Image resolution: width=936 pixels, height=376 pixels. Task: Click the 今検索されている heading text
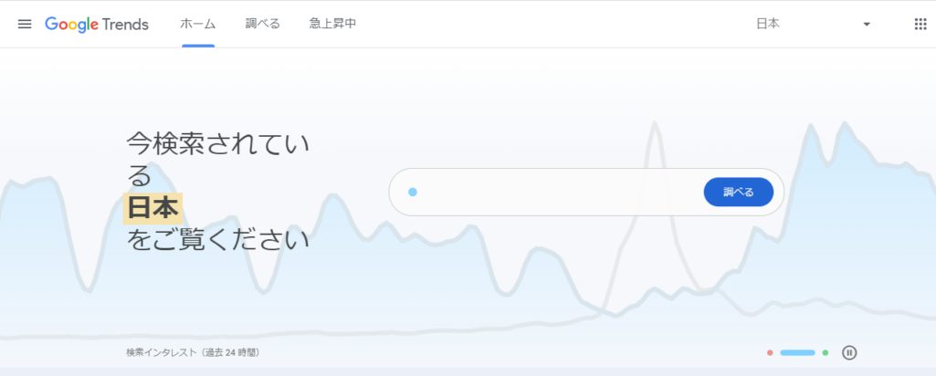click(x=217, y=143)
